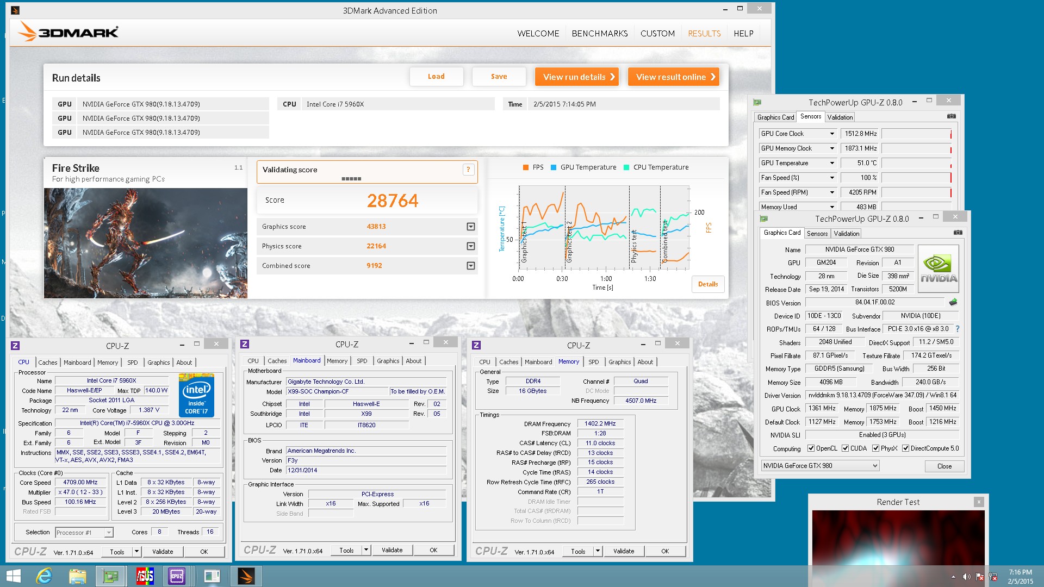Toggle the CUDA checkbox in GPU-Z

pos(845,448)
